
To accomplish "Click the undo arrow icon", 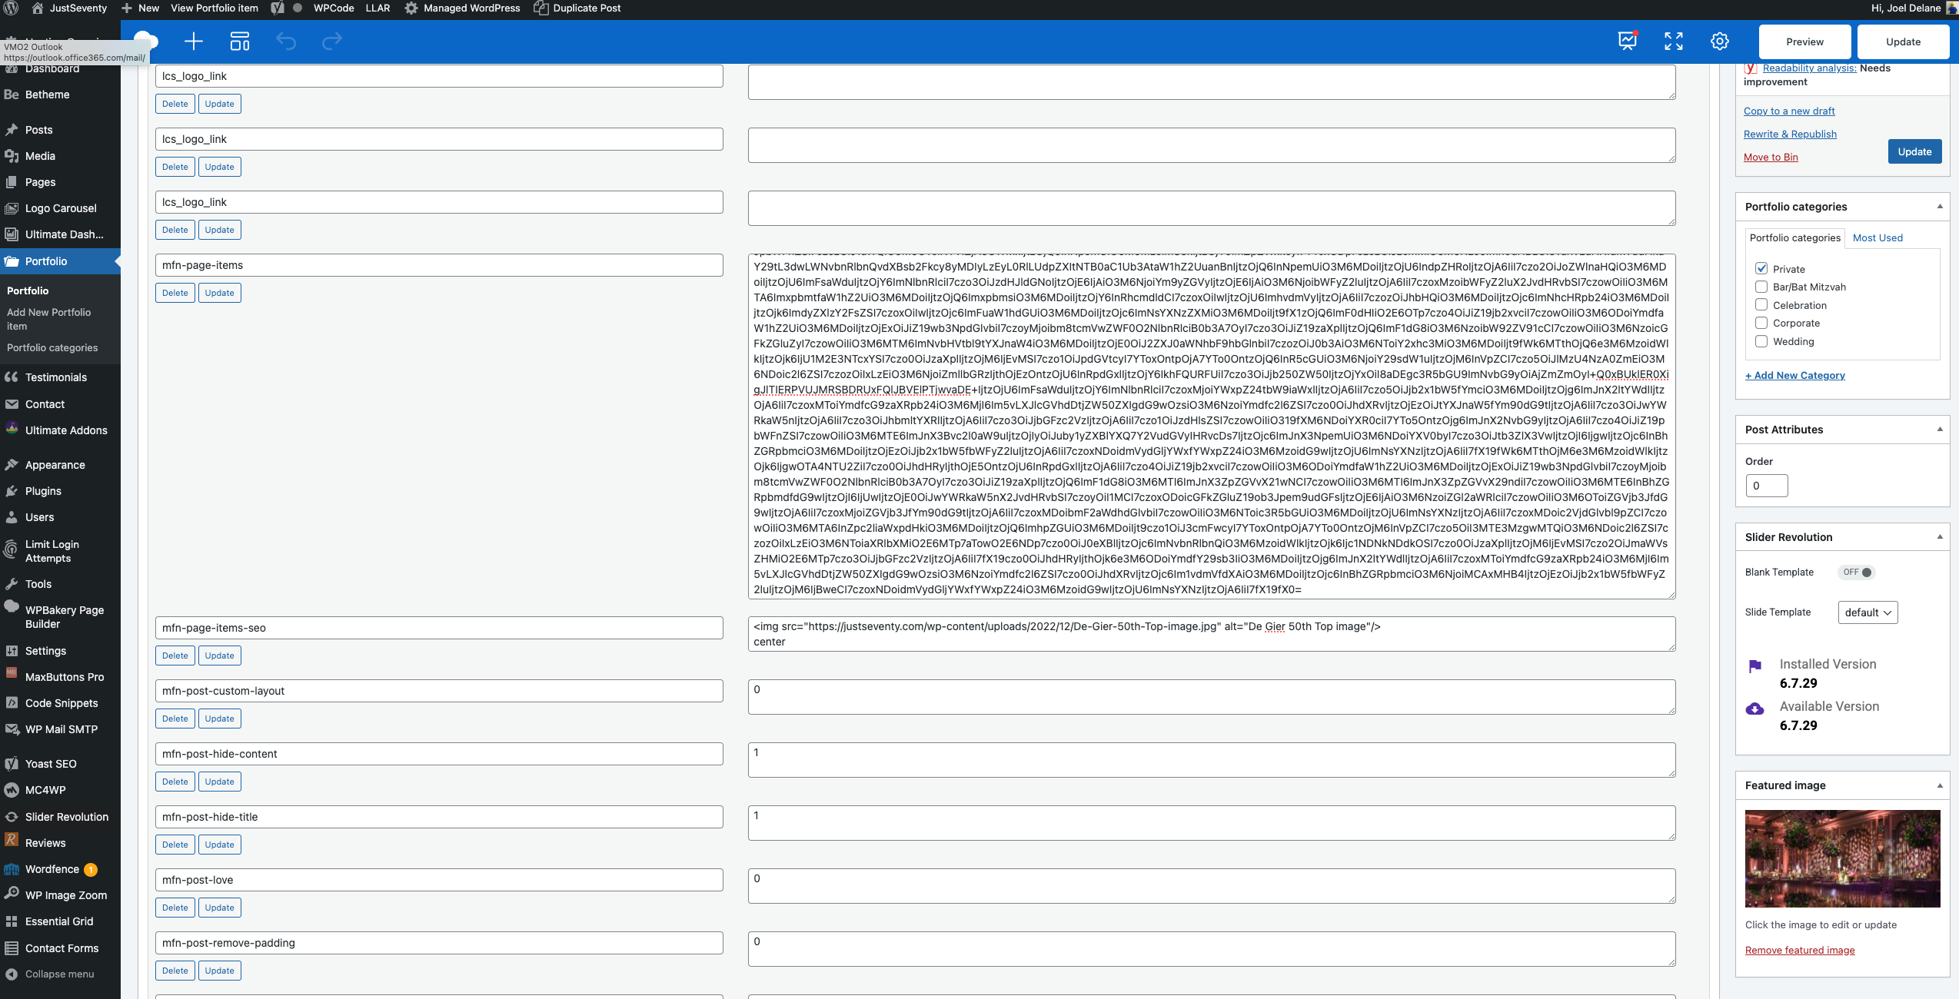I will coord(286,41).
